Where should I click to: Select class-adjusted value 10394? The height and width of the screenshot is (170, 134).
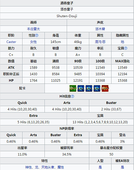100,74
